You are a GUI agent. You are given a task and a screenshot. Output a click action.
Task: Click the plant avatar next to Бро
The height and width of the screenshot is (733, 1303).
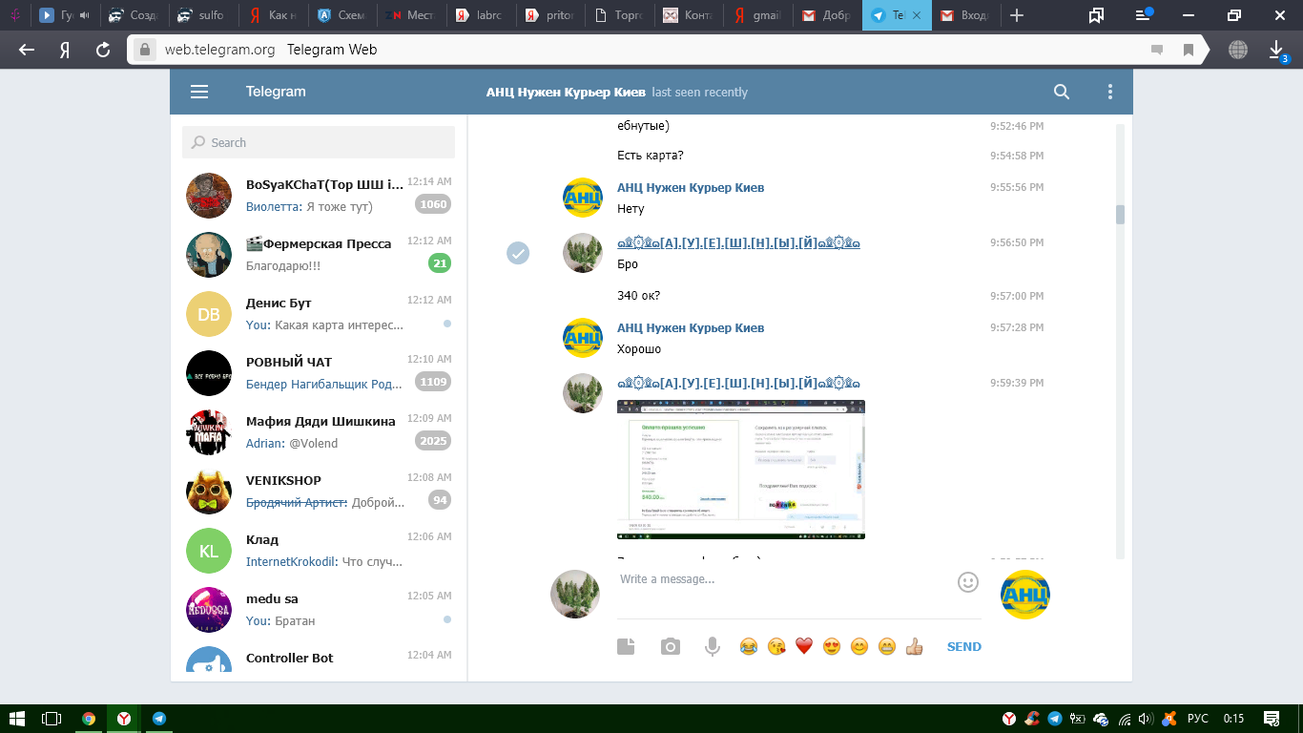pyautogui.click(x=583, y=253)
